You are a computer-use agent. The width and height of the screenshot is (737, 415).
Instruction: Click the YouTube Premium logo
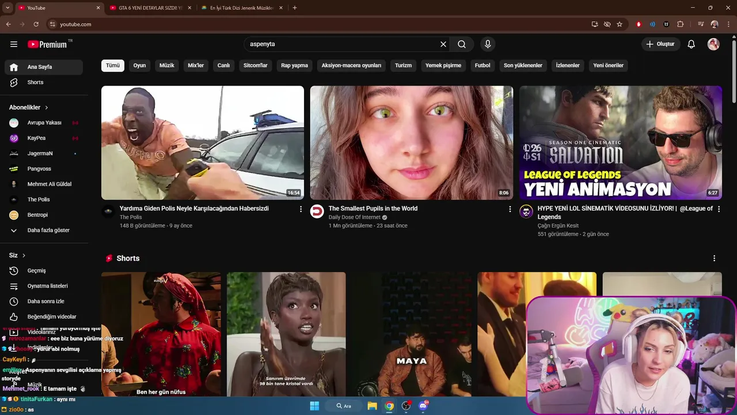click(x=48, y=44)
